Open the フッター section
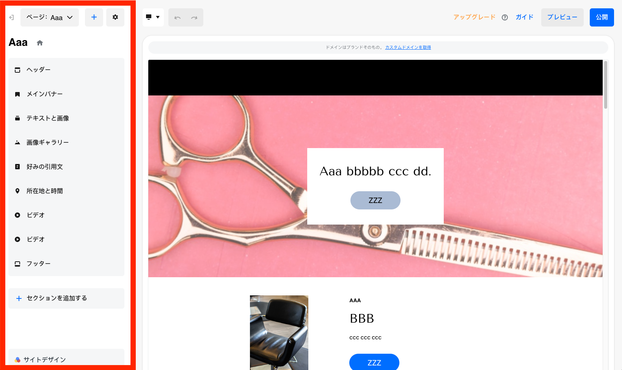The image size is (622, 370). coord(66,264)
